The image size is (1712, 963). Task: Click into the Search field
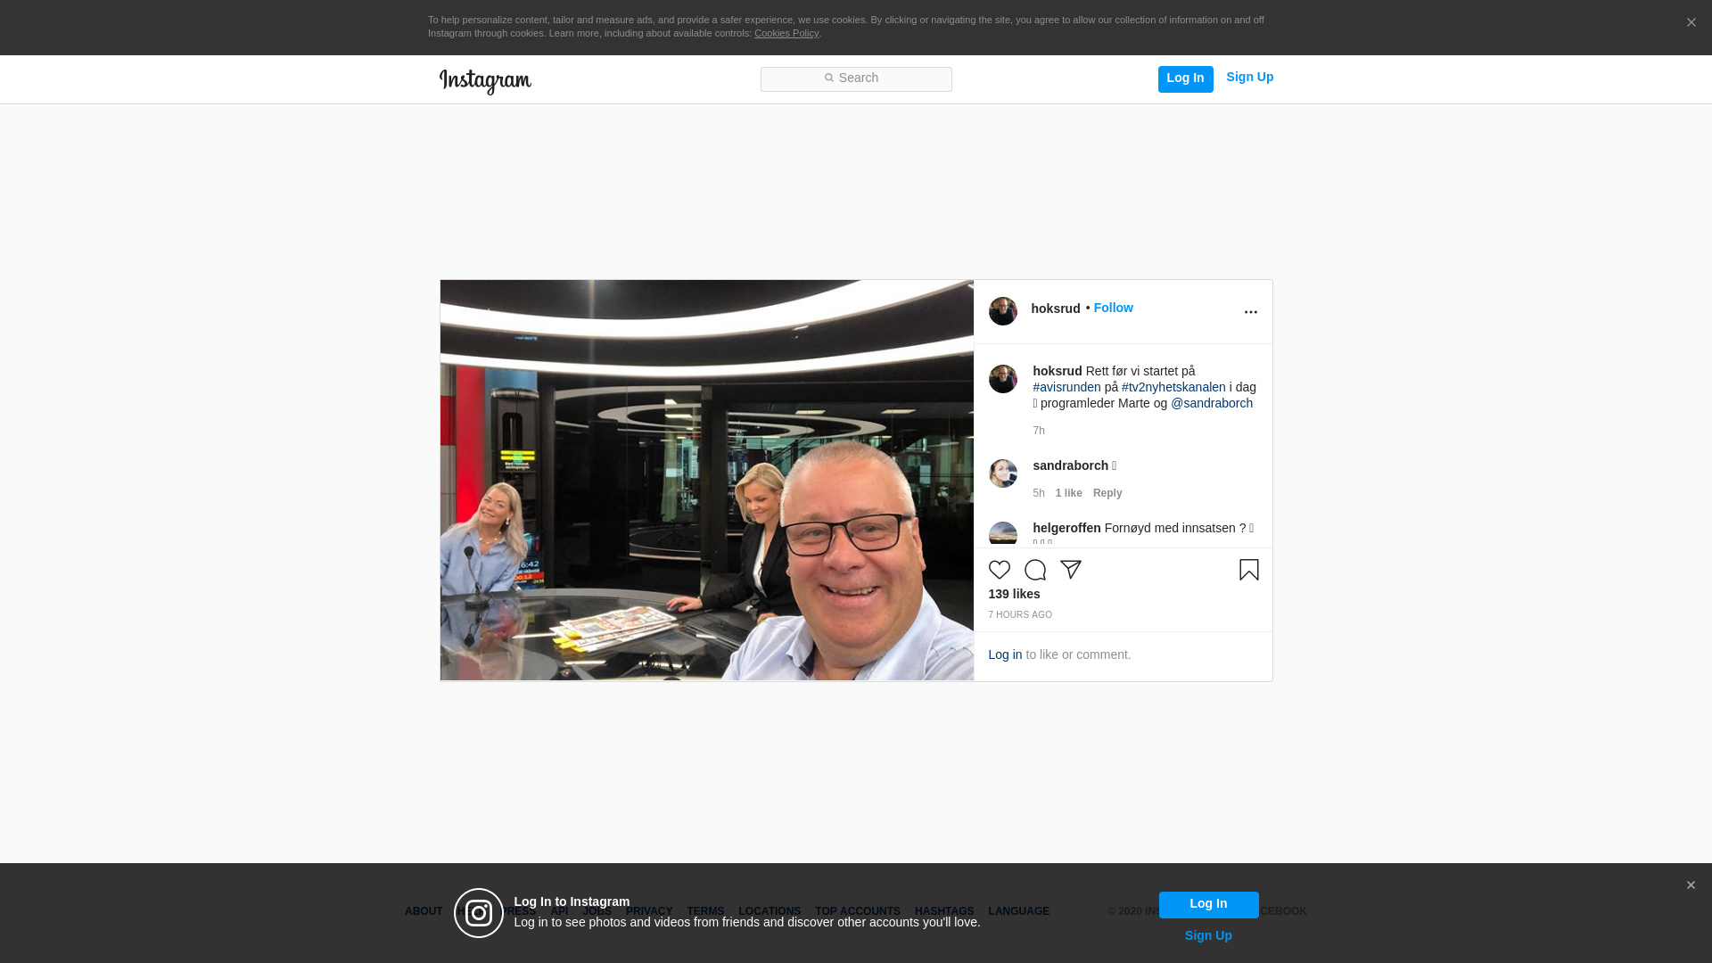tap(856, 79)
